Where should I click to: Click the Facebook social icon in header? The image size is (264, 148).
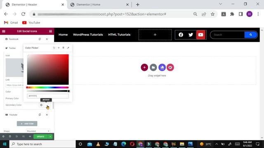tap(181, 35)
